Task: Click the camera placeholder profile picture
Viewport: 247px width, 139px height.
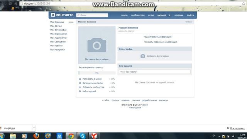Action: [x=97, y=45]
